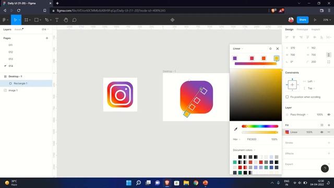Screen dimensions: 334x188
Task: Open Windows Start menu
Action: (x=129, y=183)
